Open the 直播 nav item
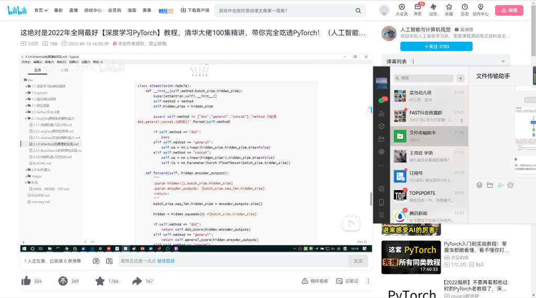Image resolution: width=536 pixels, height=298 pixels. click(73, 10)
